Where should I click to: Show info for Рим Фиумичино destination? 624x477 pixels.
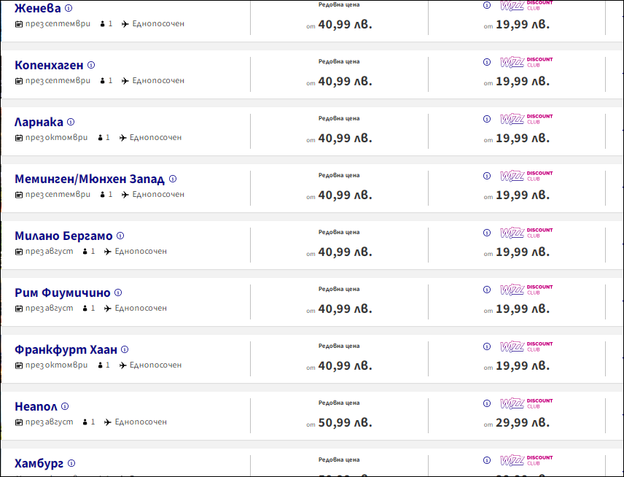click(118, 292)
